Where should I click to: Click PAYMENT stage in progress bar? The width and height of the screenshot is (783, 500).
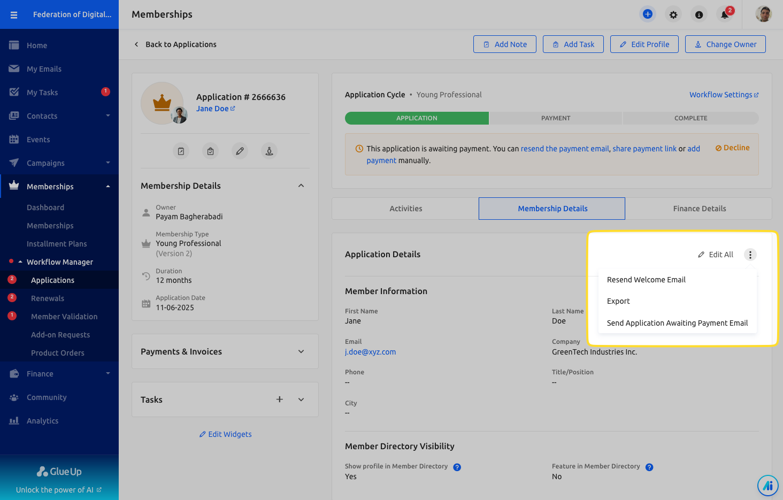click(556, 118)
